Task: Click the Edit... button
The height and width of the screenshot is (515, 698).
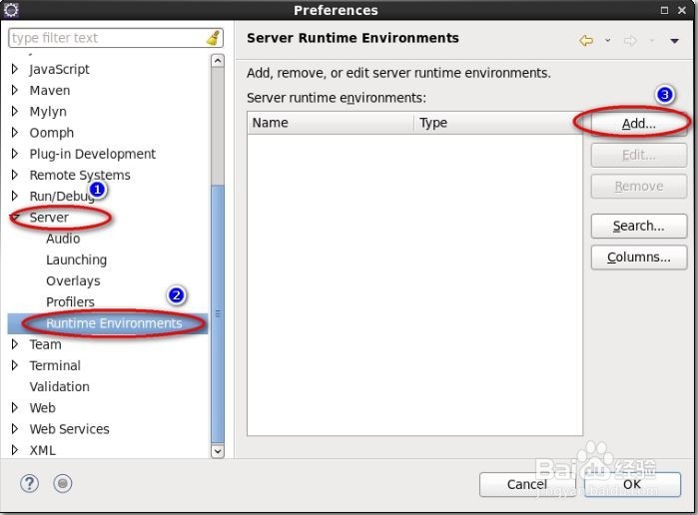Action: point(639,155)
